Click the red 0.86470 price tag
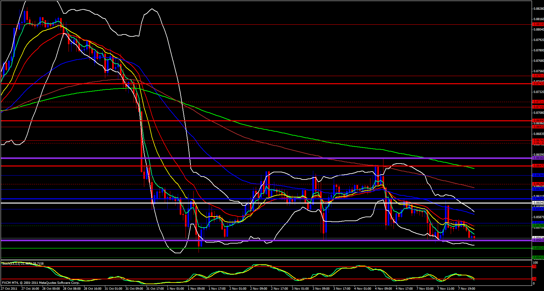544x291 pixels. pyautogui.click(x=538, y=166)
